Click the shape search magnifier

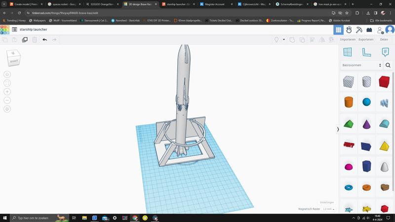click(388, 65)
